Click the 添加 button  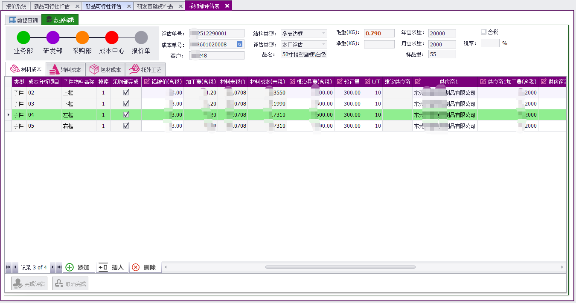point(79,267)
